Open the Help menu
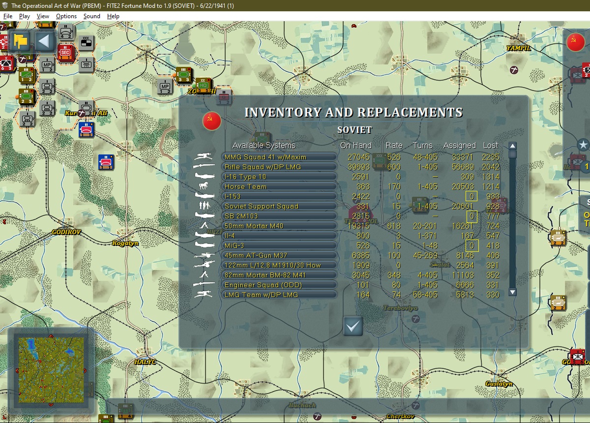Screen dimensions: 590x423 113,16
